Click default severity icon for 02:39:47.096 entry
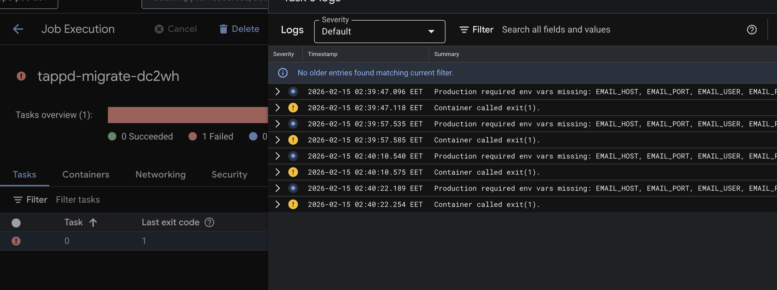This screenshot has height=290, width=777. tap(293, 92)
